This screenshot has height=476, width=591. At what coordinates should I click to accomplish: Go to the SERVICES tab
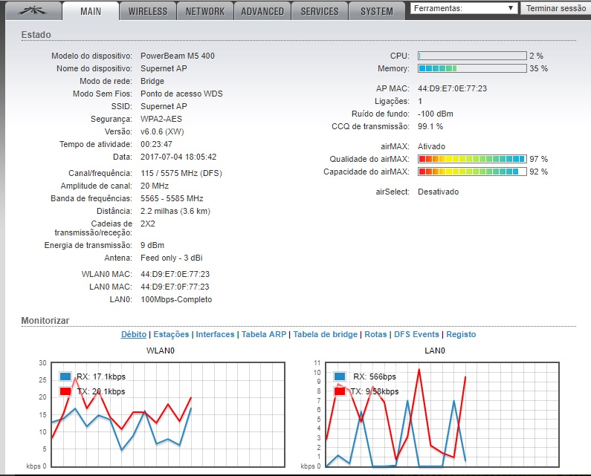pyautogui.click(x=320, y=11)
